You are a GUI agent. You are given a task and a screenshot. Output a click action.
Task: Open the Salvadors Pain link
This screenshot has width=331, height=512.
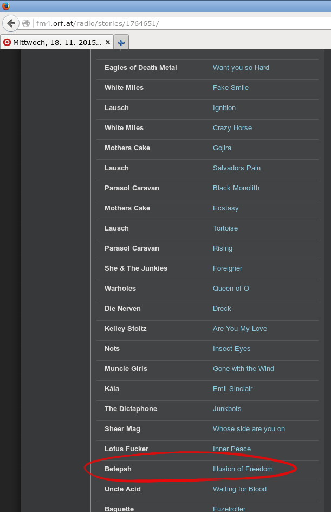pyautogui.click(x=236, y=168)
